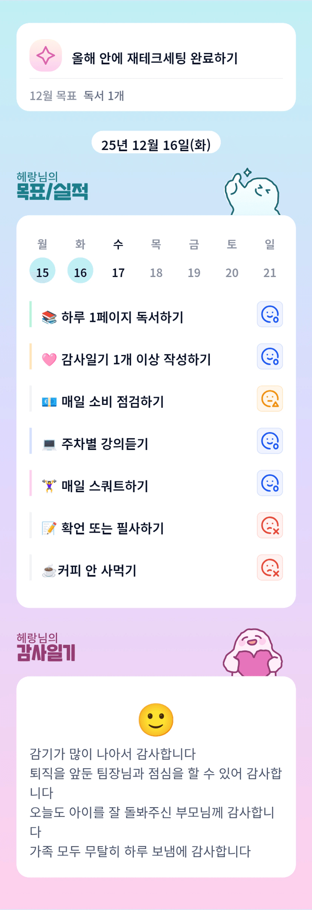Toggle orange status face for 매일 소비 점검하기

[270, 399]
